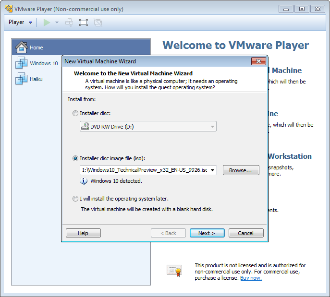Click the Cancel button in wizard

[x=246, y=233]
